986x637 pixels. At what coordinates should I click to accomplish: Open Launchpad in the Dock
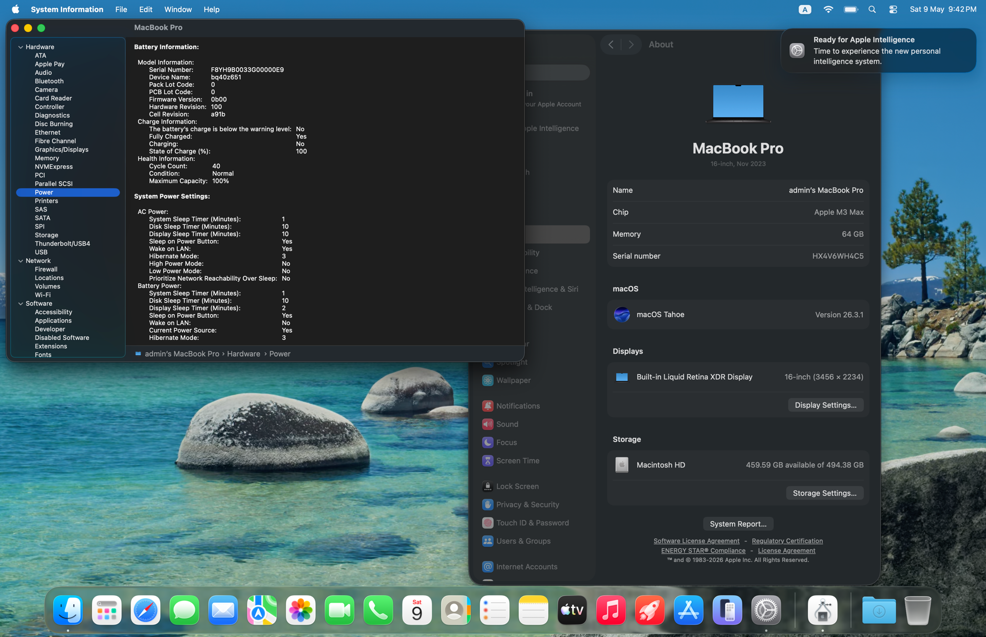(107, 610)
